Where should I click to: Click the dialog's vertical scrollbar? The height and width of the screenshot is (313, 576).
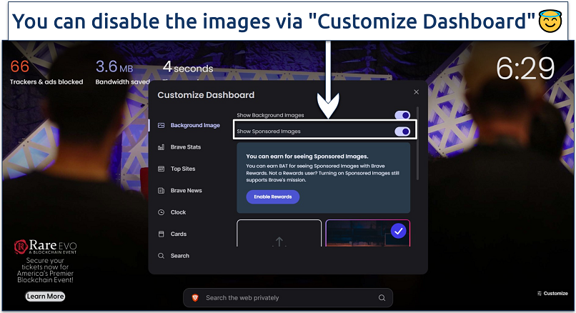point(418,143)
